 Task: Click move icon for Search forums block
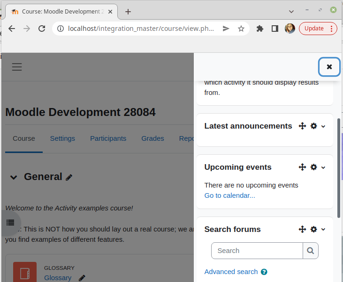click(302, 230)
